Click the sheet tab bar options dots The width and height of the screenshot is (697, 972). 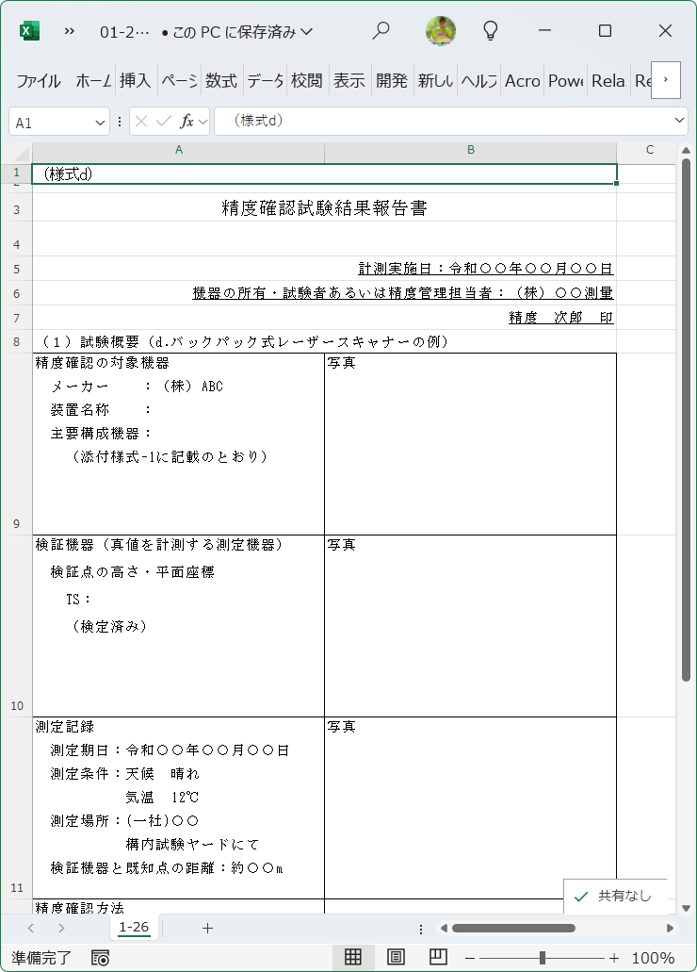pyautogui.click(x=421, y=929)
